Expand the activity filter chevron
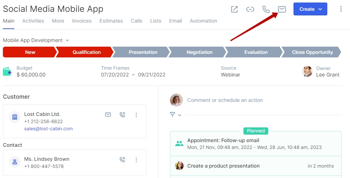 179,115
